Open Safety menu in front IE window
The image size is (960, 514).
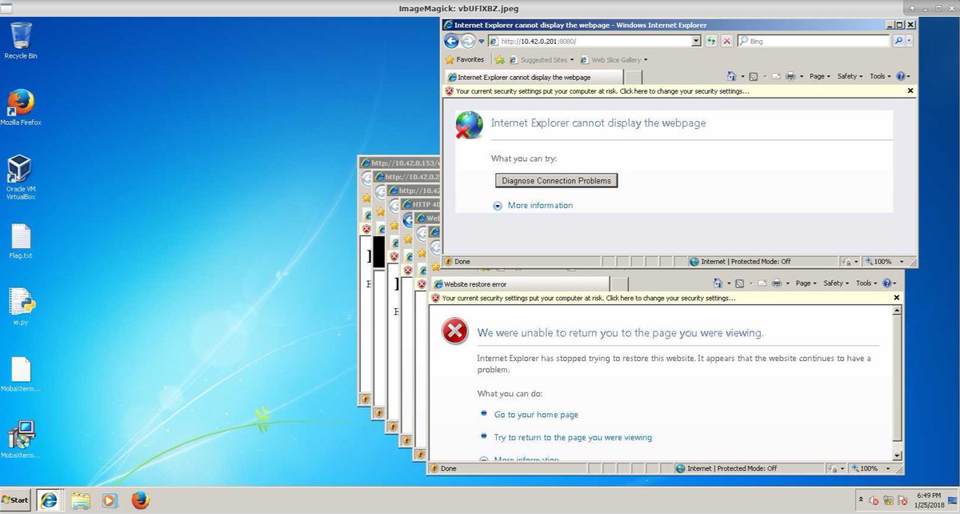coord(850,77)
